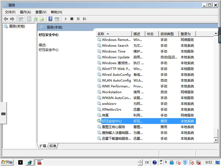Viewport: 221px width, 166px height.
Task: Click the on-screen keyboard side tab
Action: click(x=3, y=113)
